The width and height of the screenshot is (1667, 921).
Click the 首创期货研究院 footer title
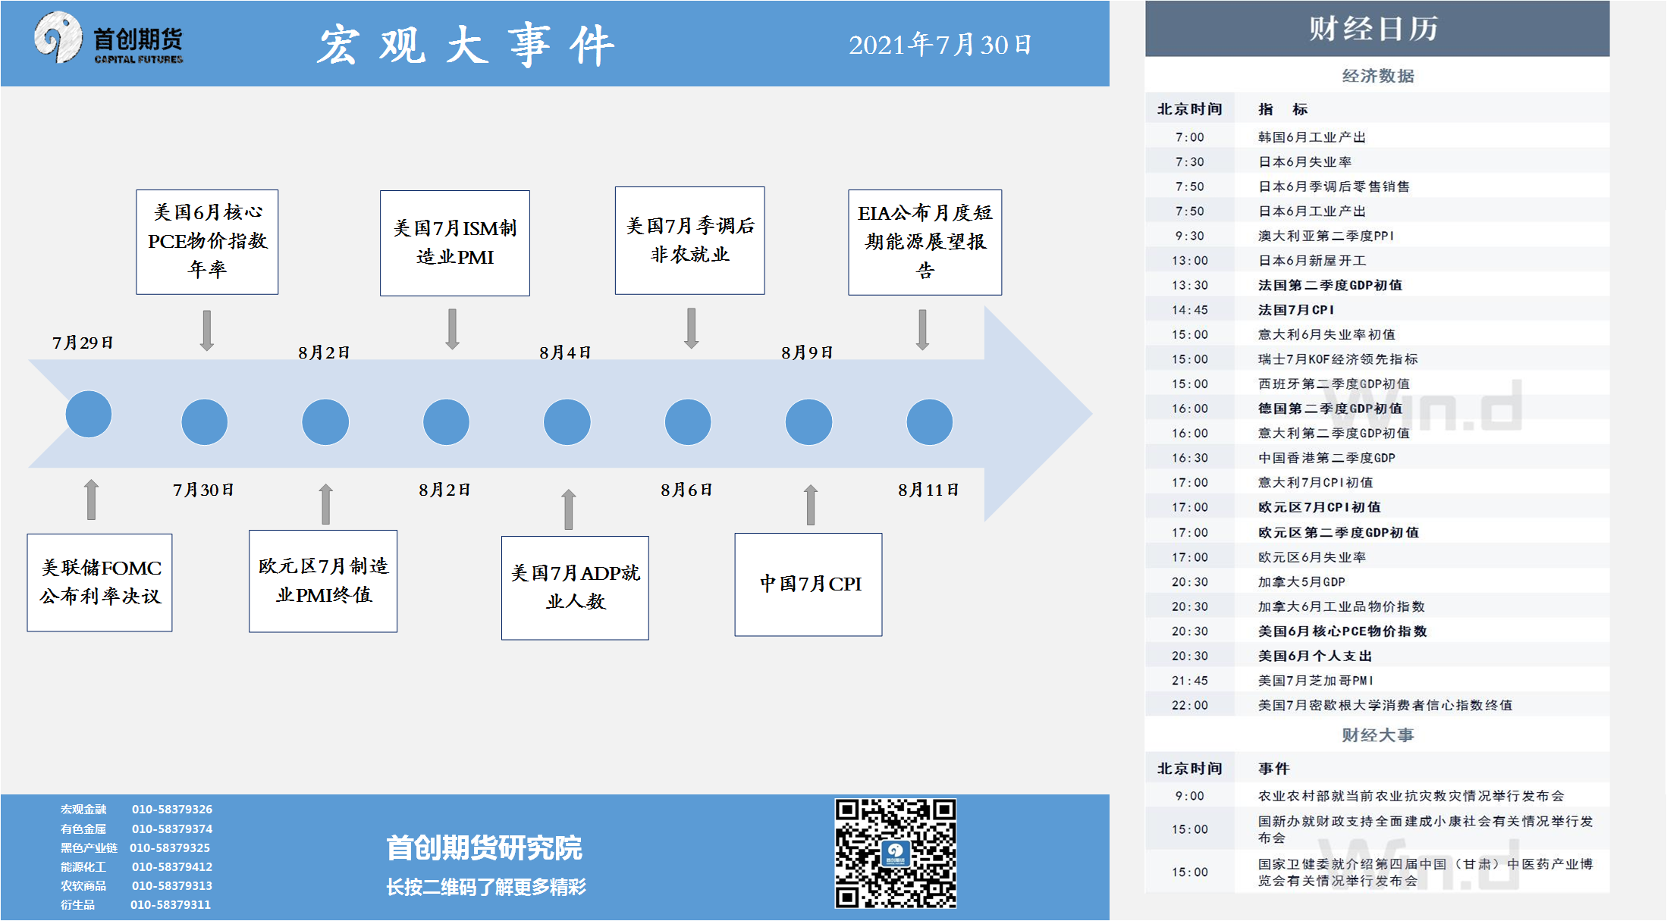coord(485,847)
